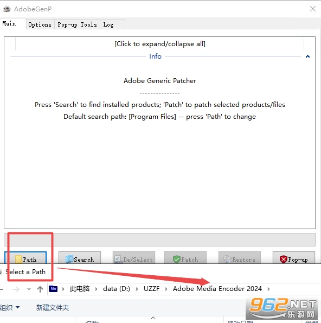Open the Options tab

tap(40, 24)
